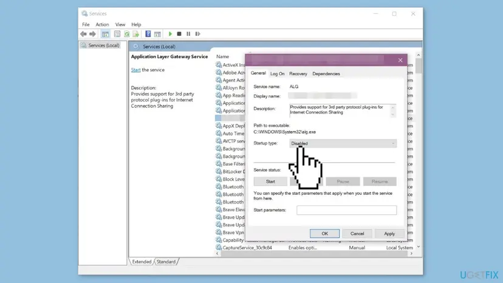
Task: Switch to the Recovery tab
Action: [298, 74]
